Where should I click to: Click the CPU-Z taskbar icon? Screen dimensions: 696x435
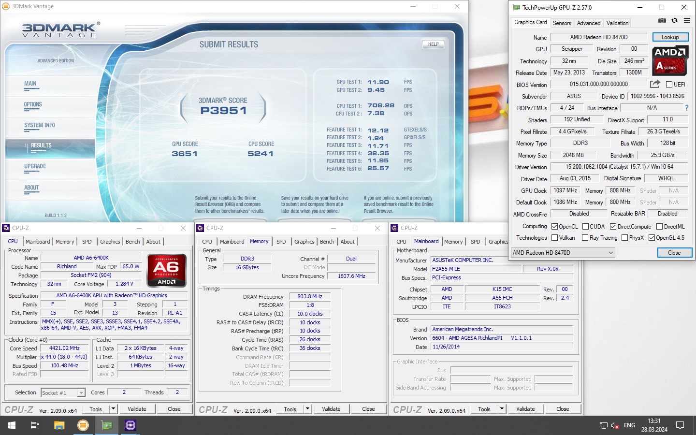coord(130,425)
